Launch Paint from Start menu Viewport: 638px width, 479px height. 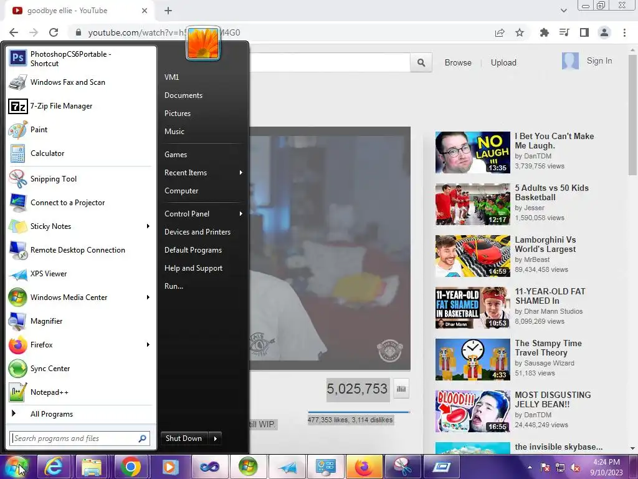[x=80, y=130]
